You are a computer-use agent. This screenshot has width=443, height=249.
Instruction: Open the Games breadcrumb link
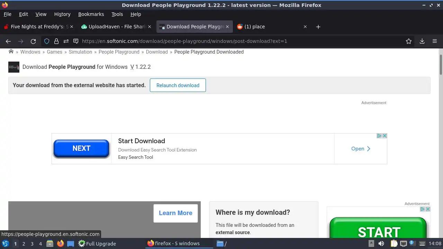tap(55, 52)
